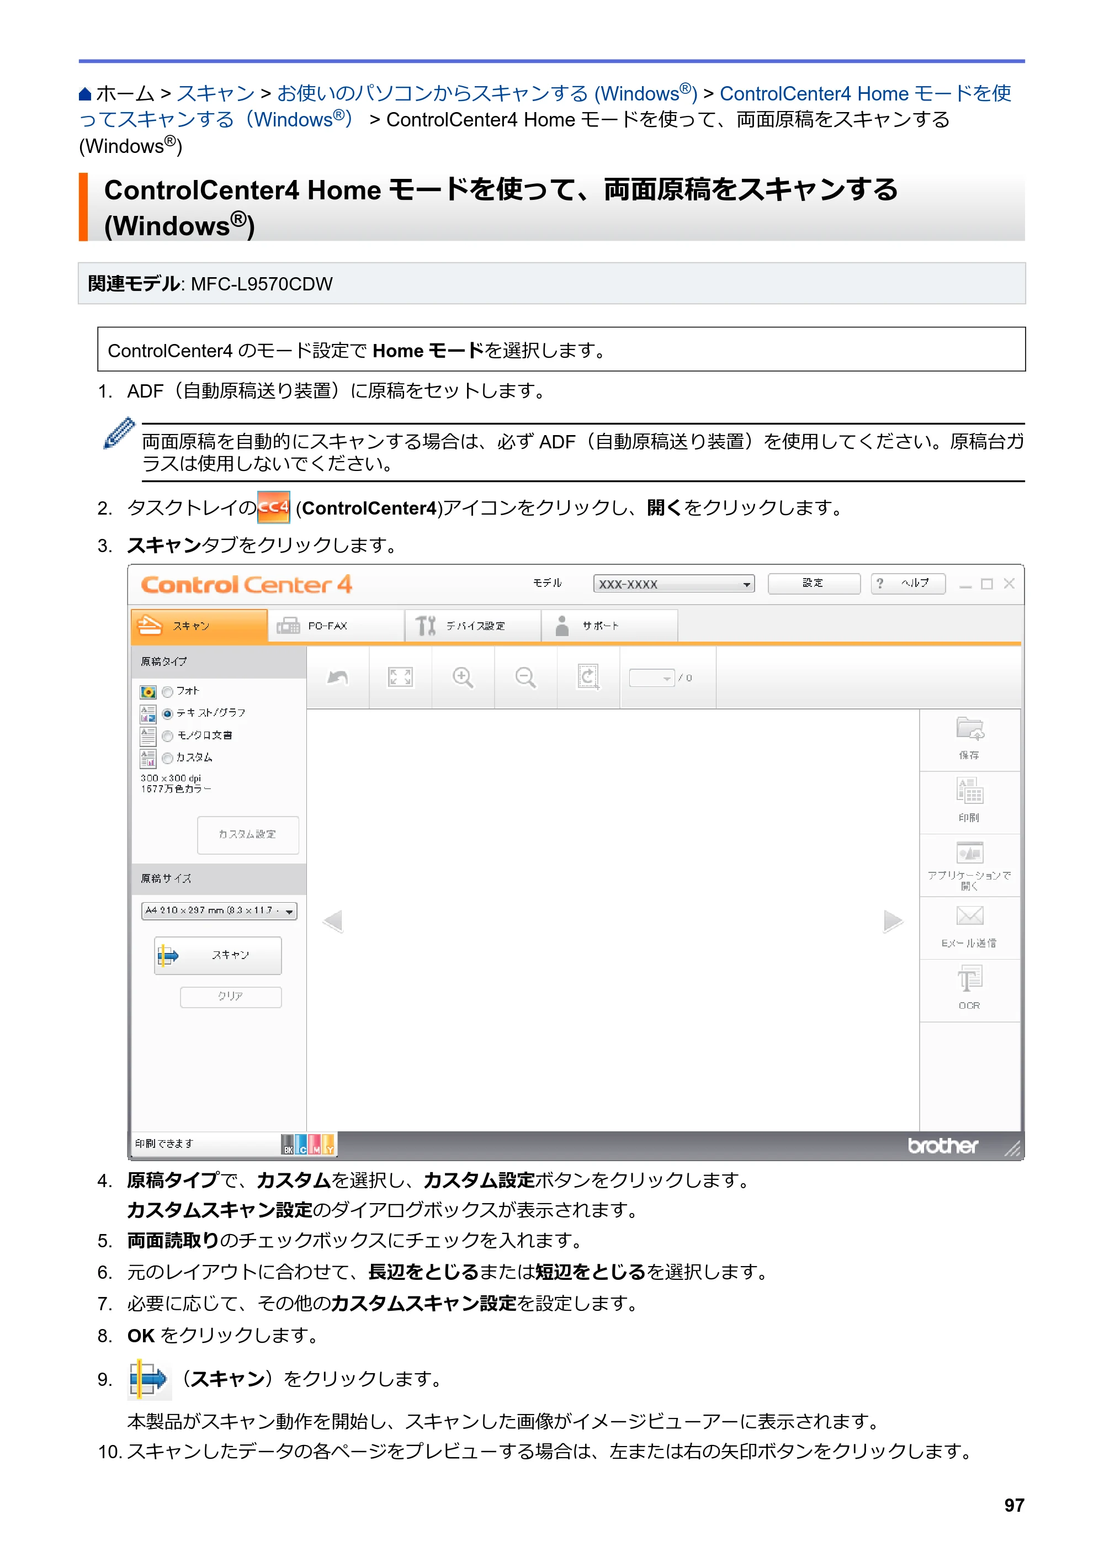
Task: Click the zoom out magnifier icon
Action: 525,677
